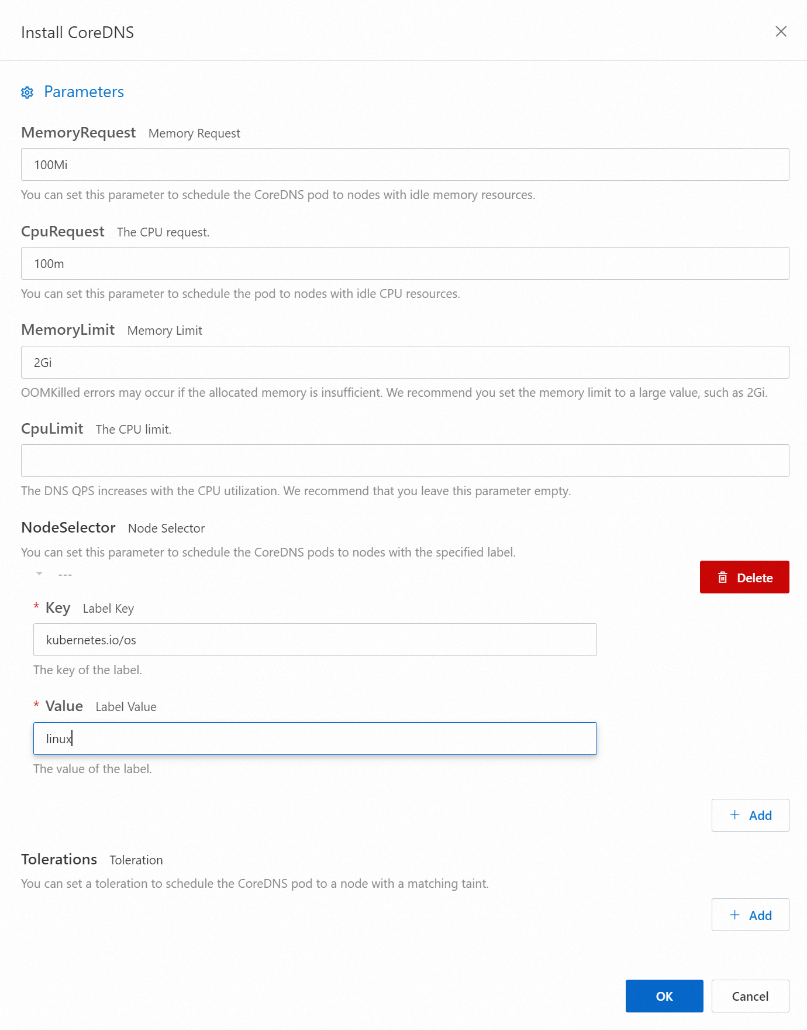Click the Parameters section heading
Viewport: 807px width, 1030px height.
pyautogui.click(x=84, y=92)
